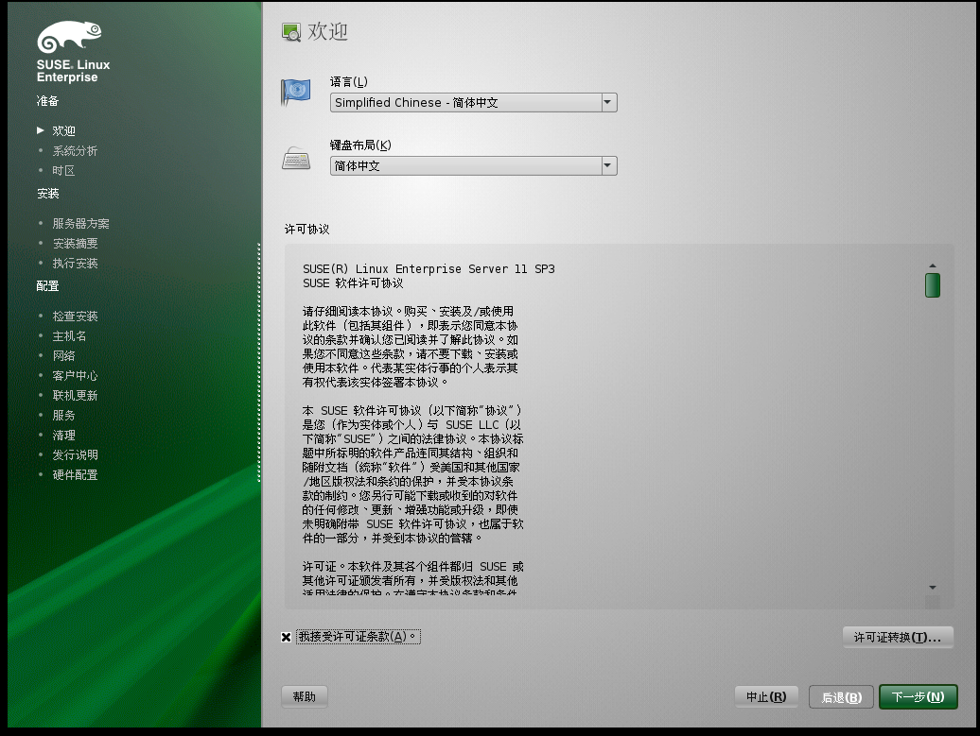This screenshot has width=980, height=736.
Task: Select 系统分析 in the sidebar steps
Action: click(74, 150)
